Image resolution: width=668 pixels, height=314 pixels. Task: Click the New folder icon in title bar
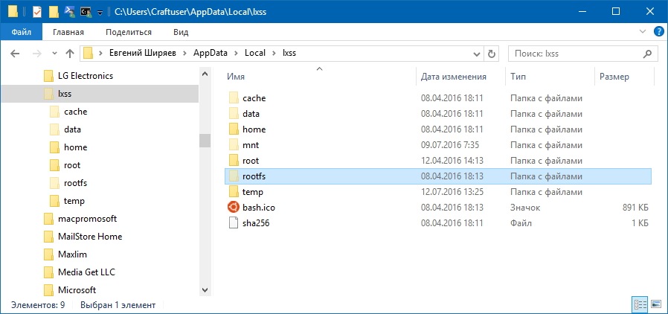[54, 11]
